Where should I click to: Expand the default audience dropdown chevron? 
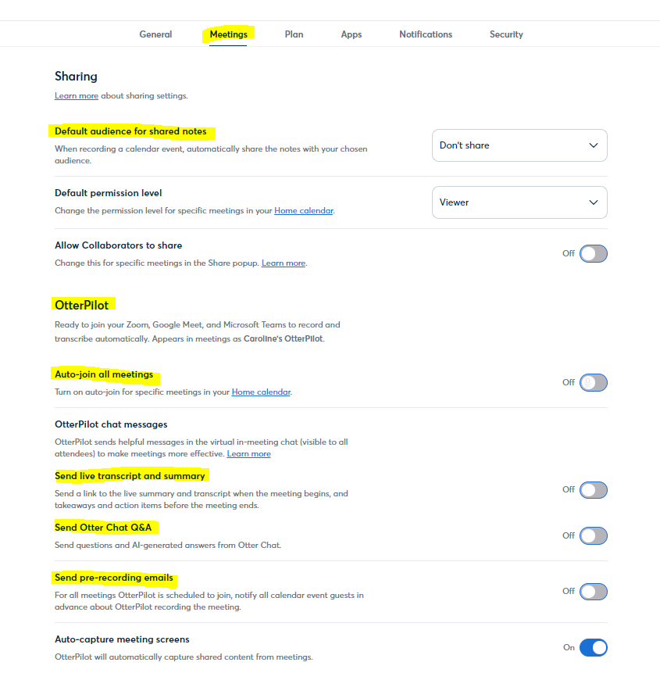click(594, 145)
